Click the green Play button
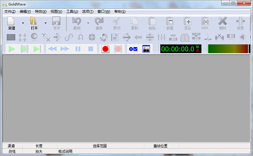The height and width of the screenshot is (156, 253). click(x=12, y=49)
